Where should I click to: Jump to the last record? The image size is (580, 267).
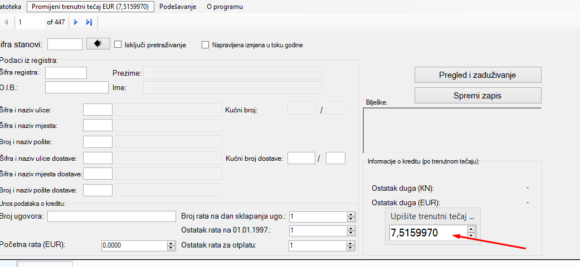coord(89,22)
